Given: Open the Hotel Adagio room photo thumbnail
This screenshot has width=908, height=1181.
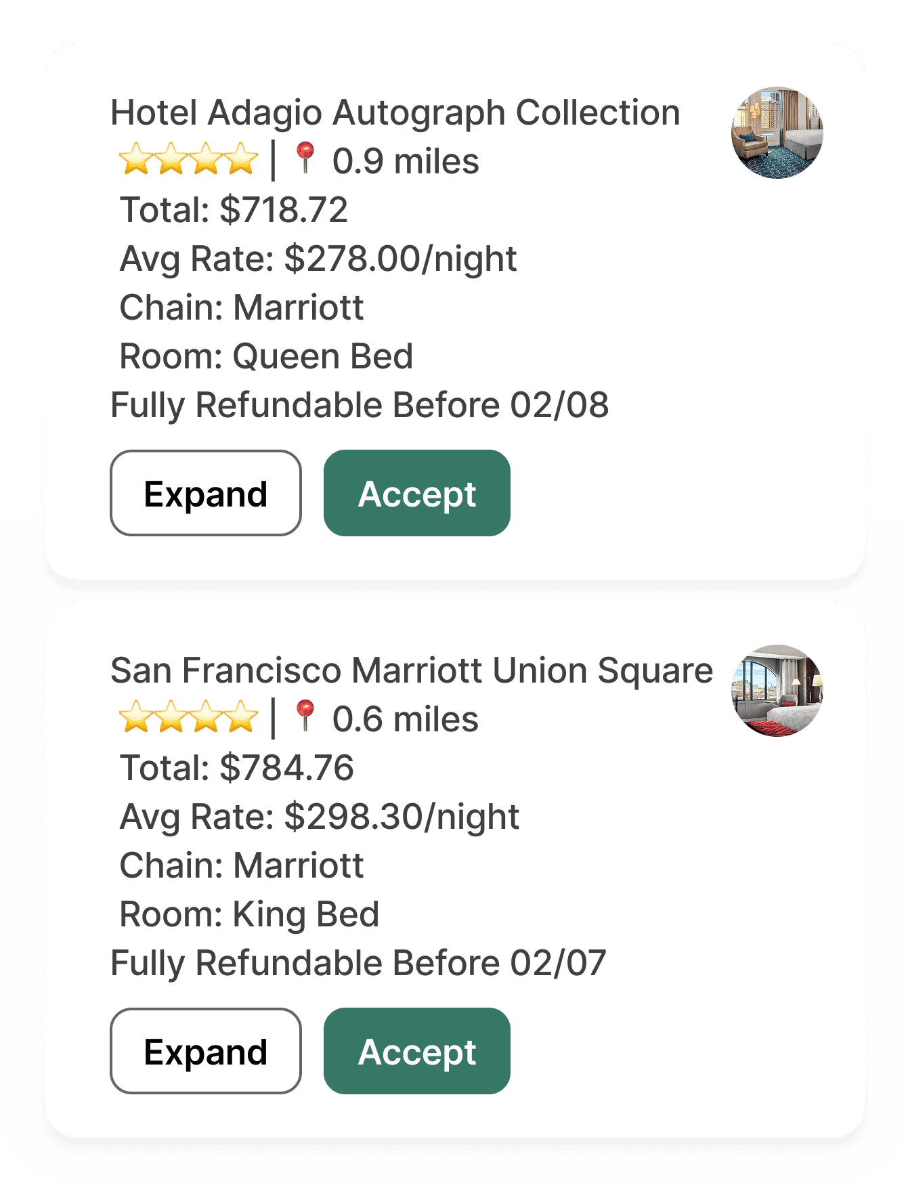Looking at the screenshot, I should [777, 133].
